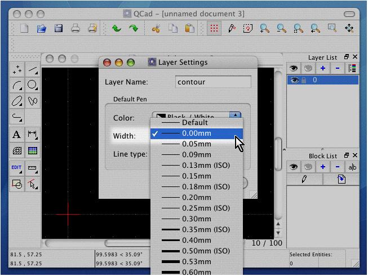Cut selection with scissors icon
The image size is (368, 276).
[x=156, y=28]
